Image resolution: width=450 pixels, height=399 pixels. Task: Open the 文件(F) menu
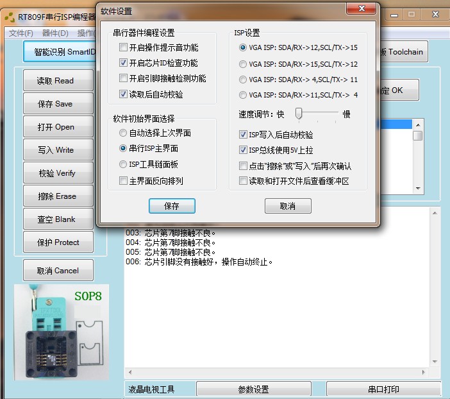point(21,33)
